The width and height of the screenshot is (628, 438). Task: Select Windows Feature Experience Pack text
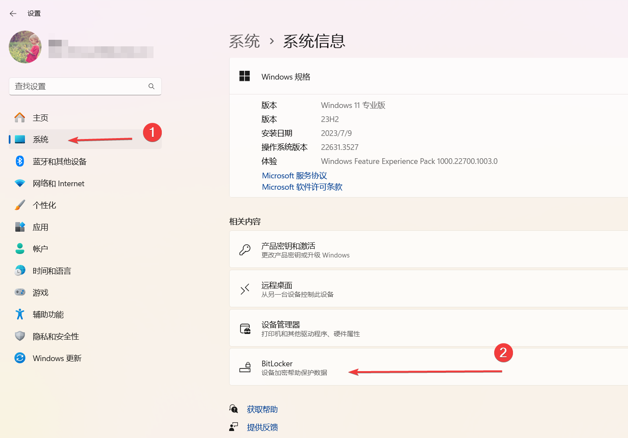click(x=409, y=161)
